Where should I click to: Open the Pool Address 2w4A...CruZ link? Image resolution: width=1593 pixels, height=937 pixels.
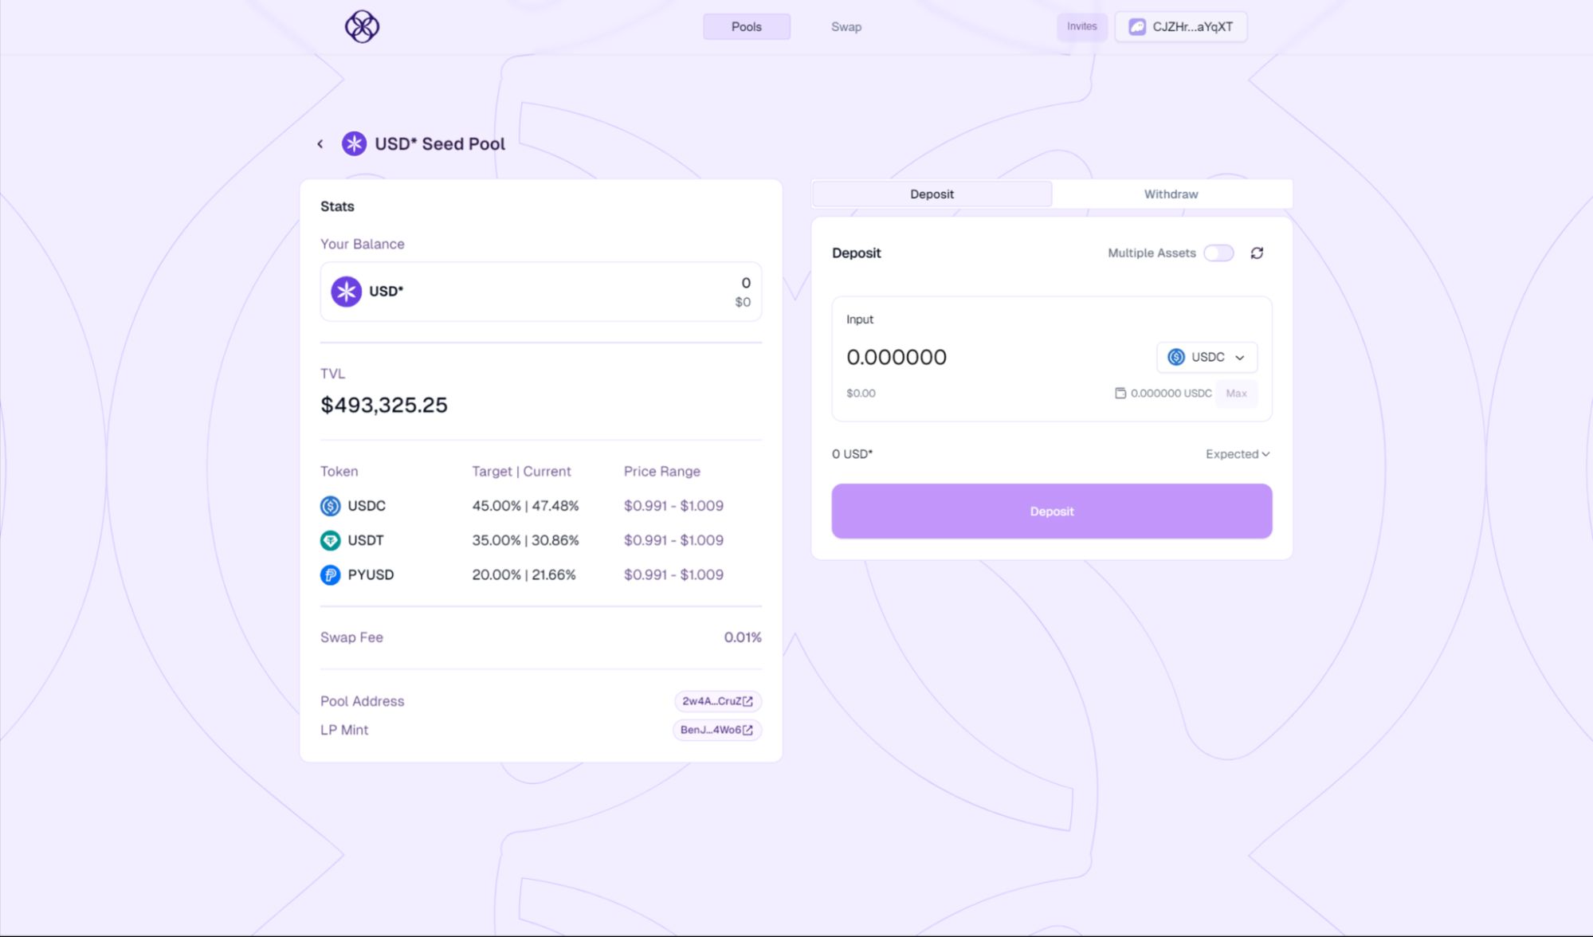(717, 701)
